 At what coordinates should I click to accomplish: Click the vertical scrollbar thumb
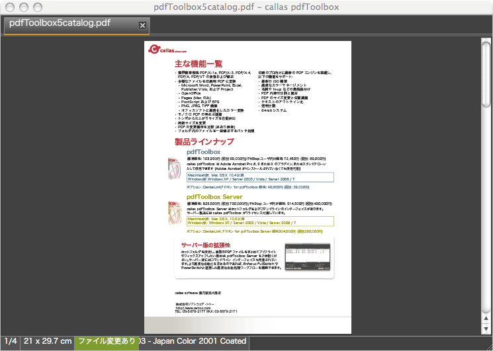(486, 74)
